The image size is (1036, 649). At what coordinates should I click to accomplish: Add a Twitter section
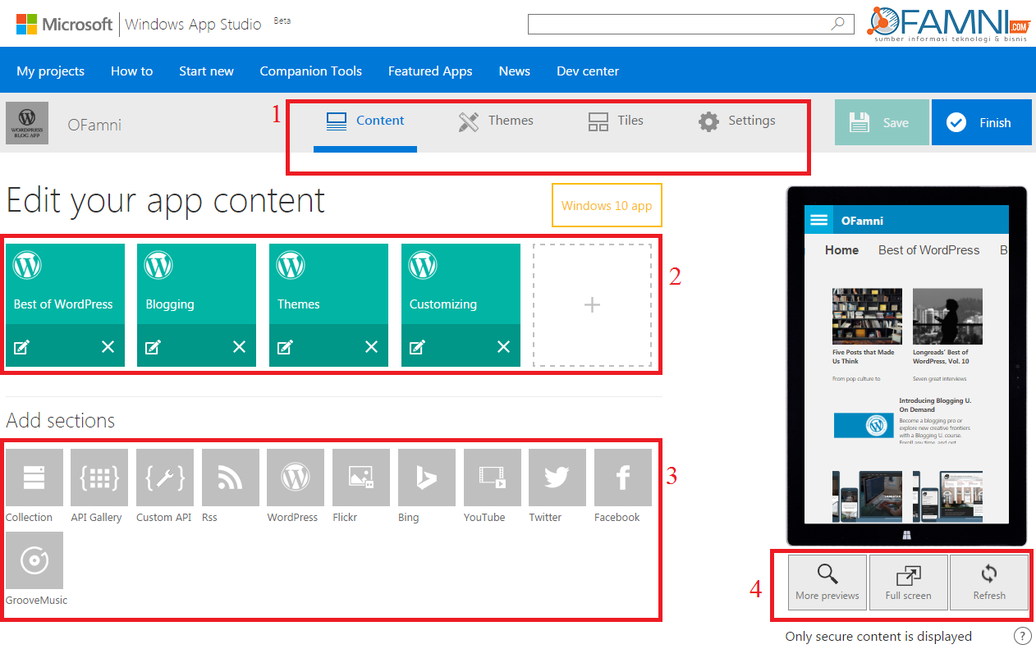coord(557,478)
